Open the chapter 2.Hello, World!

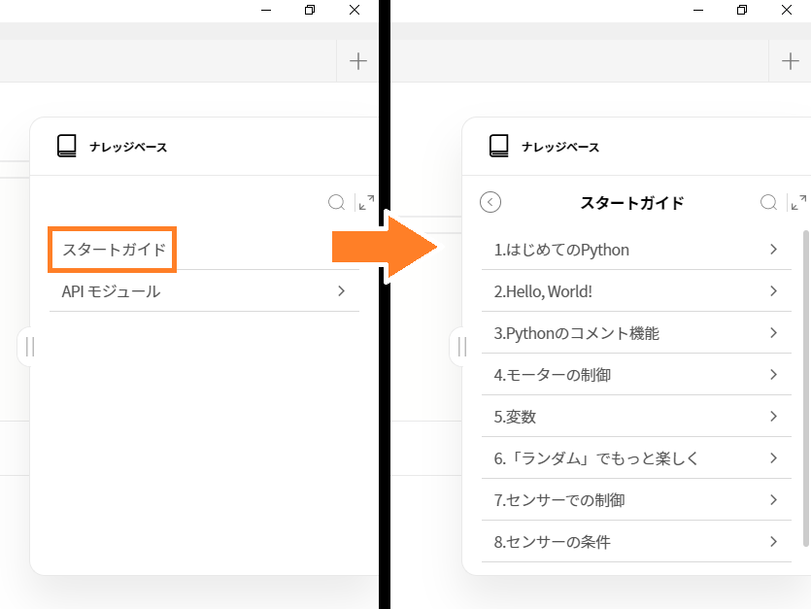pyautogui.click(x=637, y=291)
